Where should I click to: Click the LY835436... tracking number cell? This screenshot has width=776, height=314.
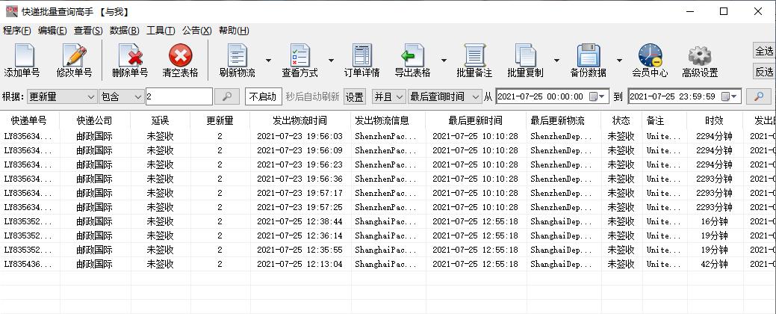[x=28, y=265]
